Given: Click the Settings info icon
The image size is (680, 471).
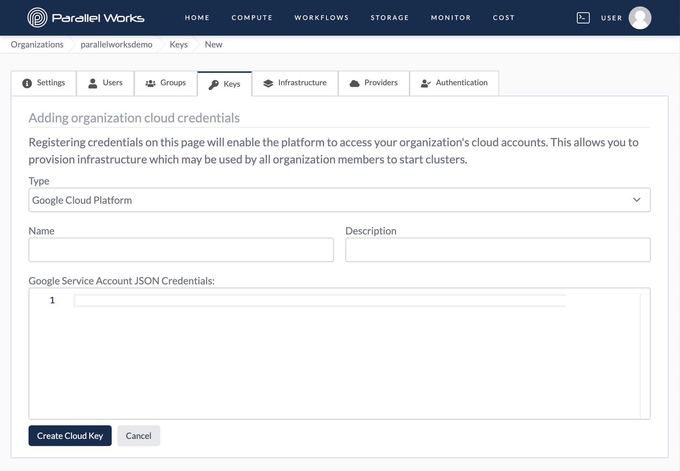Looking at the screenshot, I should tap(27, 83).
